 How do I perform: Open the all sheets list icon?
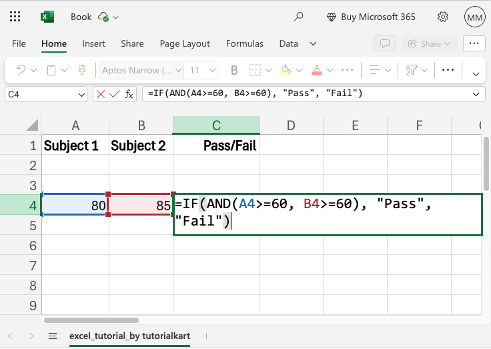click(53, 336)
